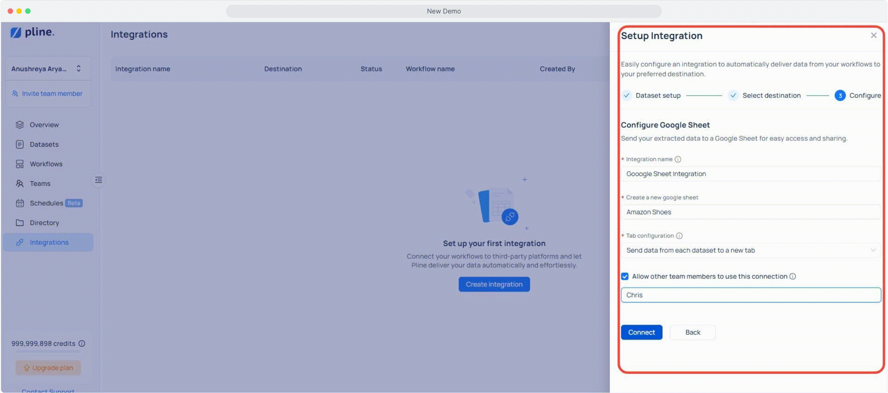Click the Datasets icon in sidebar
This screenshot has width=888, height=393.
(x=20, y=144)
